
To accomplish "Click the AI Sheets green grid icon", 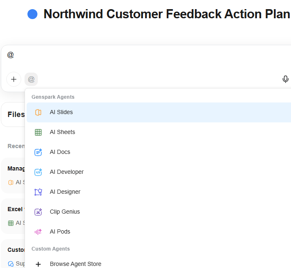I will coord(38,132).
